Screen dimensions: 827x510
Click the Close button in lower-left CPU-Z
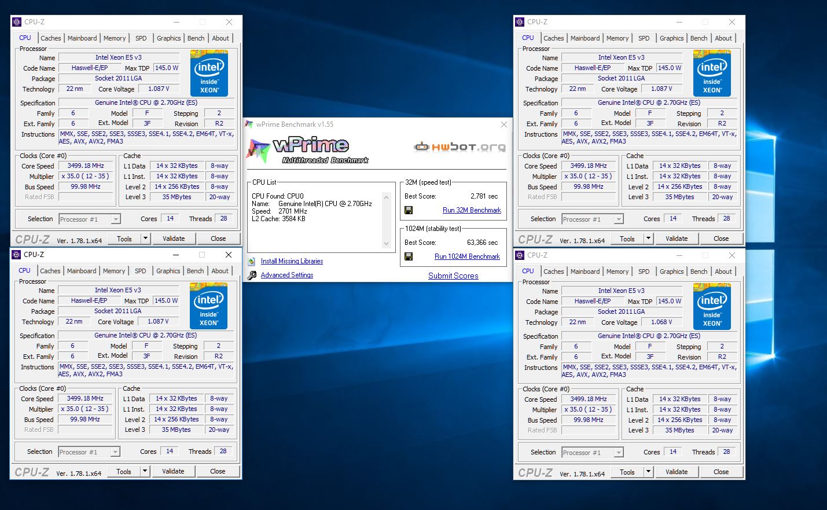pos(218,471)
